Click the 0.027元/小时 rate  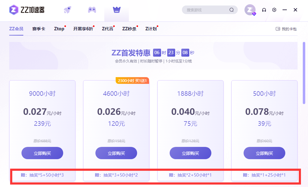pyautogui.click(x=42, y=112)
